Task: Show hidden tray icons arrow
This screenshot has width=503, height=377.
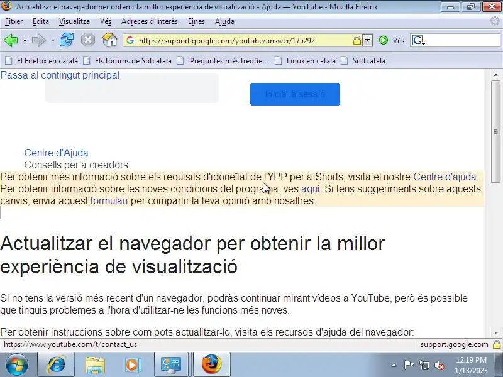Action: click(x=394, y=365)
